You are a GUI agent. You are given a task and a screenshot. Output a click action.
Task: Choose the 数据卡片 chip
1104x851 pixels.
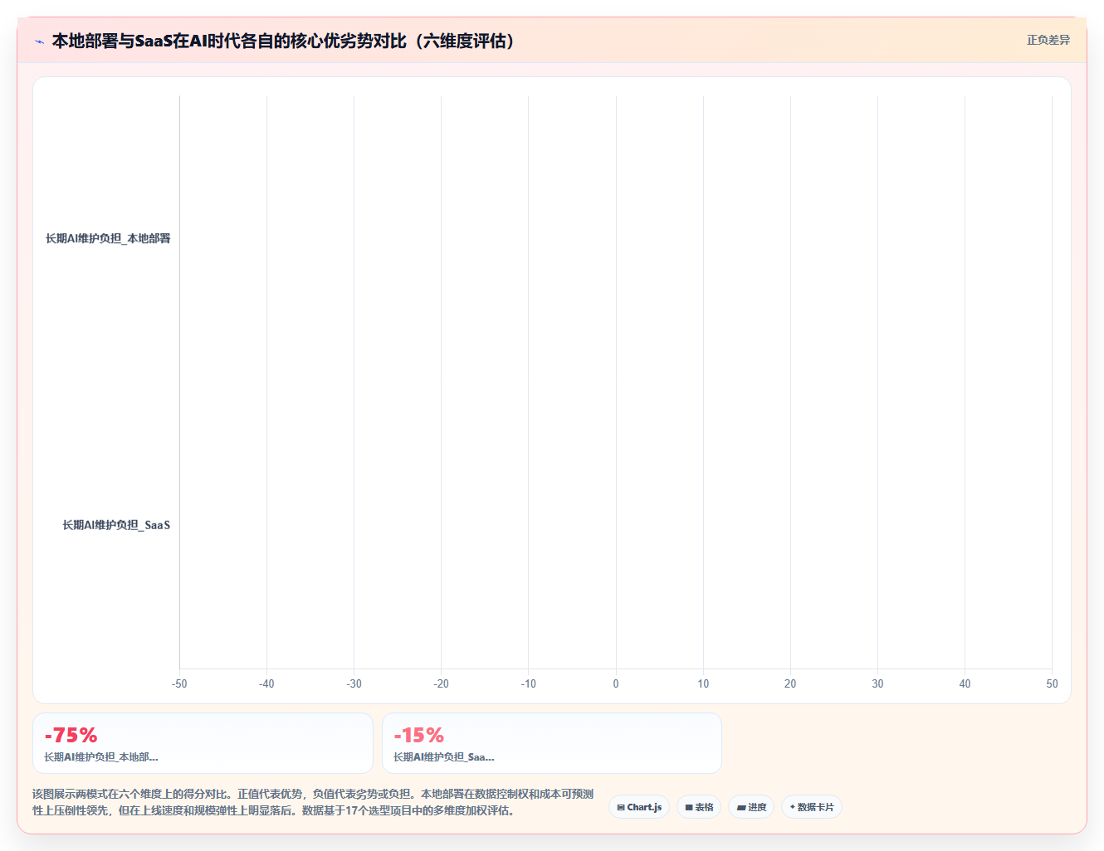[x=812, y=807]
